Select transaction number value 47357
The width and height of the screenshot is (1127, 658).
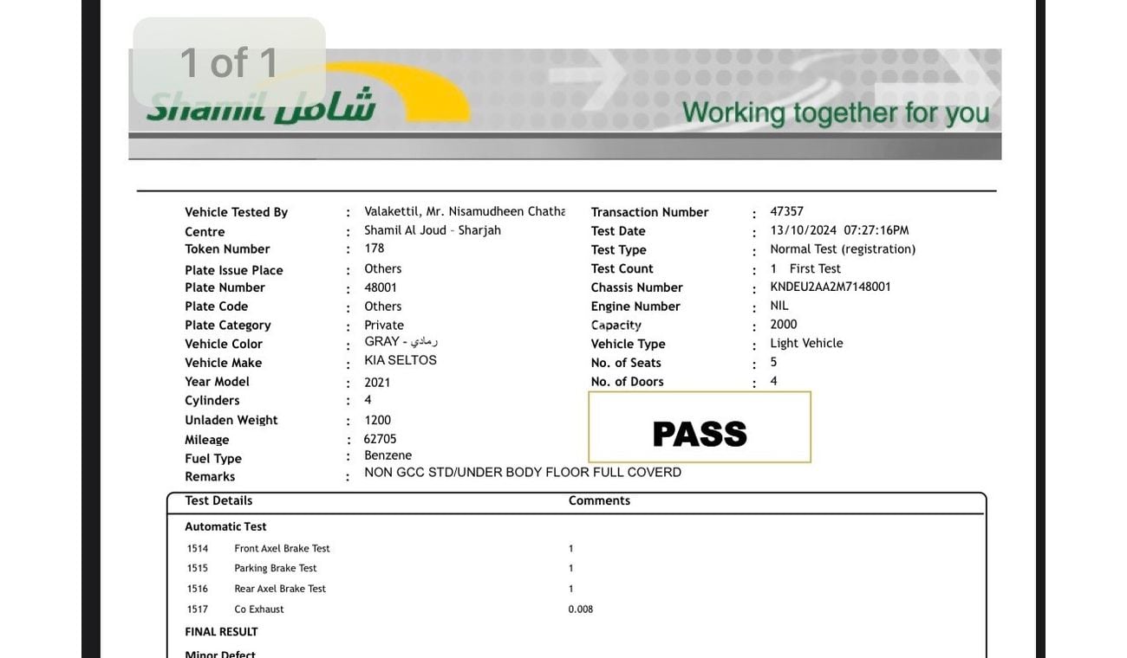pyautogui.click(x=786, y=211)
